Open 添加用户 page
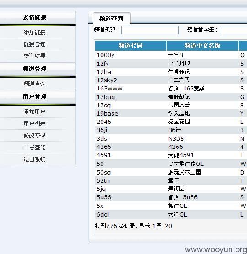 (34, 111)
